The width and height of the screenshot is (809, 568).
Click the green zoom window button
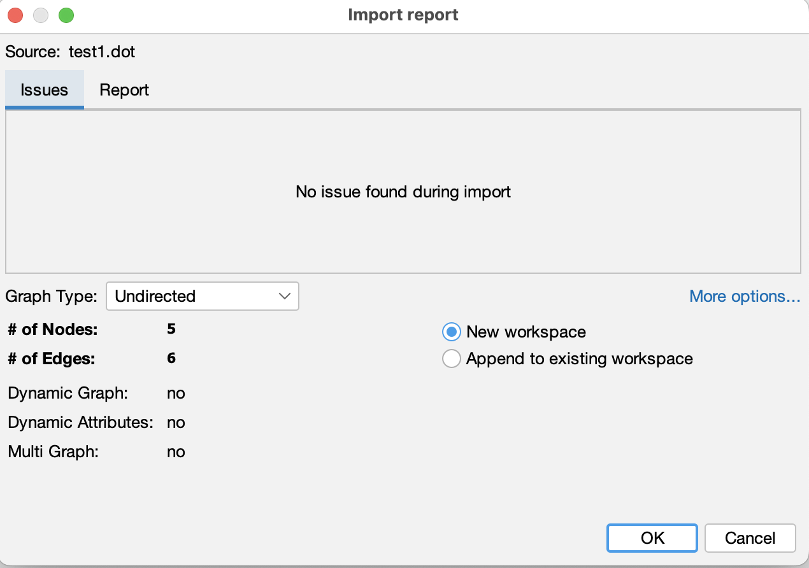[66, 15]
